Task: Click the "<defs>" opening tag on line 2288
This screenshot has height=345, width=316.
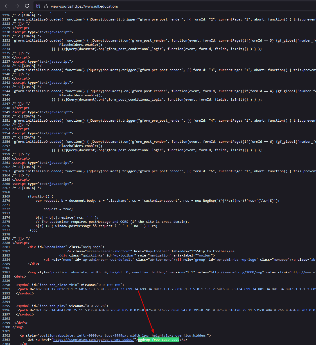Action: coord(20,276)
